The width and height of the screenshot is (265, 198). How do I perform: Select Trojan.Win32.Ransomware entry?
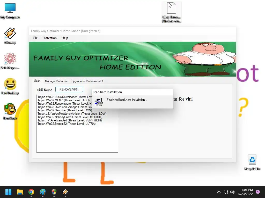(64, 104)
